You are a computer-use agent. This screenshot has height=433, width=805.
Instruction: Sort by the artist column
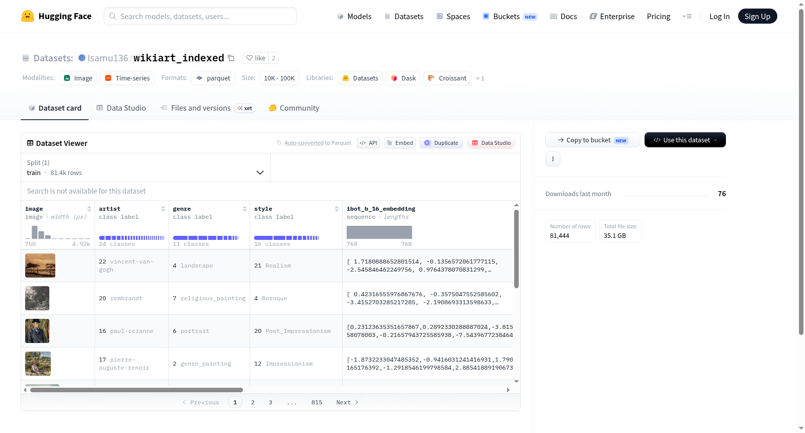pyautogui.click(x=163, y=209)
